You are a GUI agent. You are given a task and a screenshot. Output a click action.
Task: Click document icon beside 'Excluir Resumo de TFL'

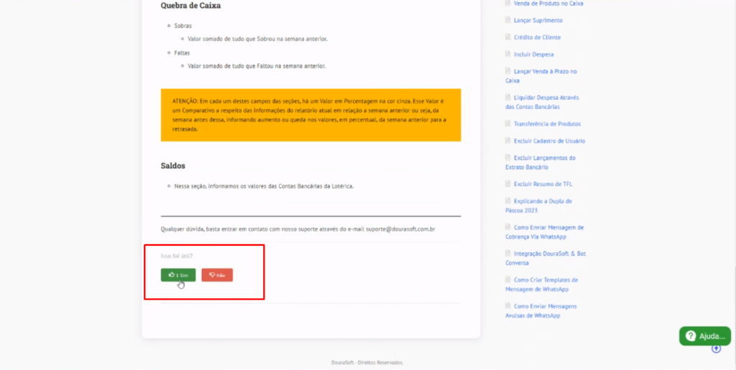[x=508, y=184]
